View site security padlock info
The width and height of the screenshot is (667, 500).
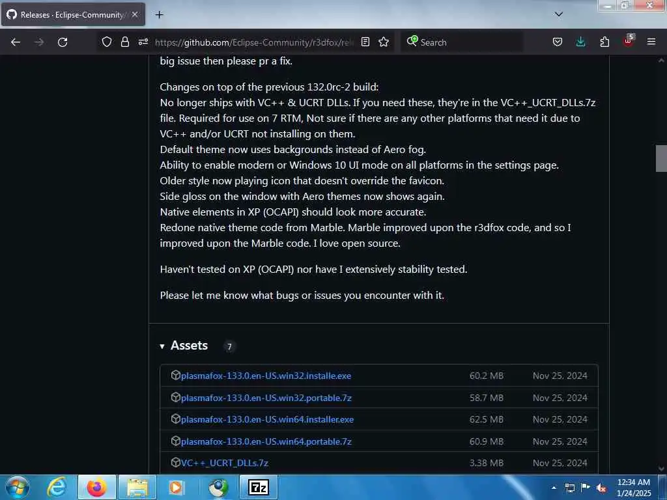124,42
